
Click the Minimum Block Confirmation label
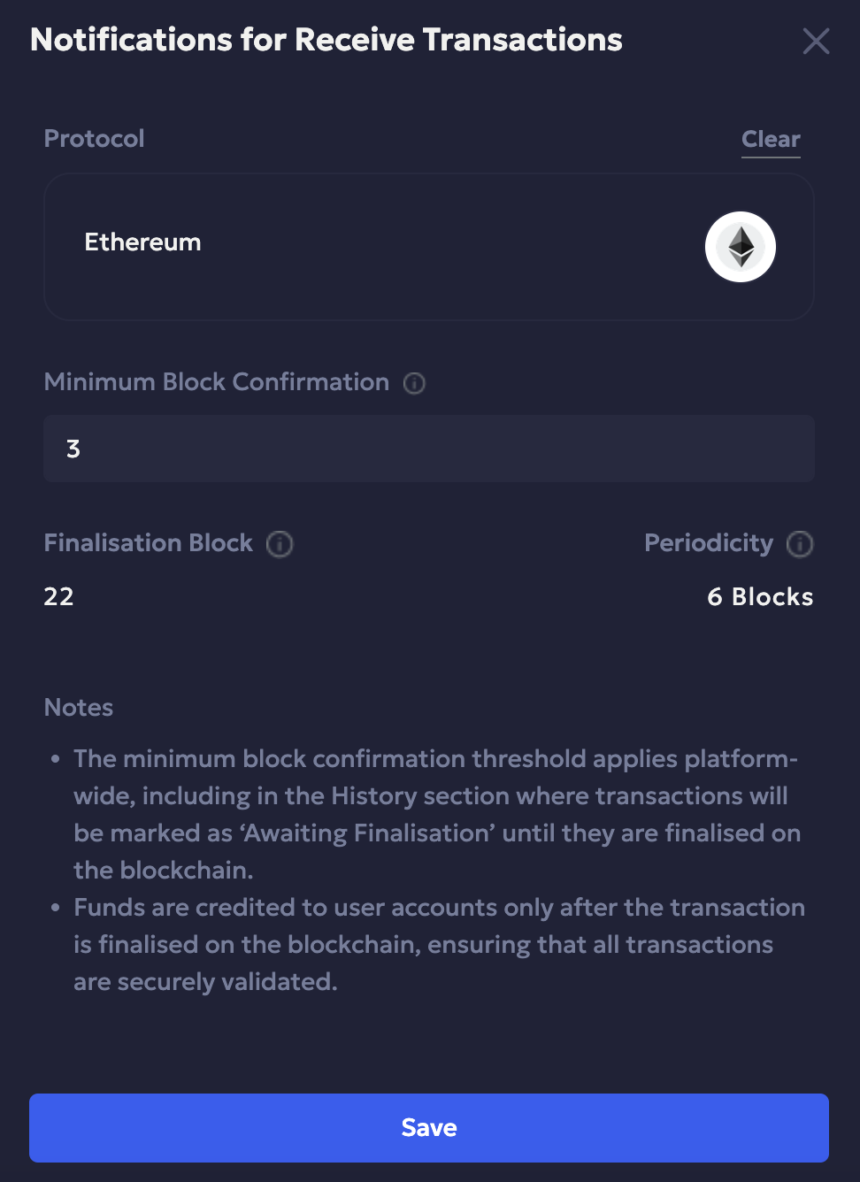(x=217, y=382)
